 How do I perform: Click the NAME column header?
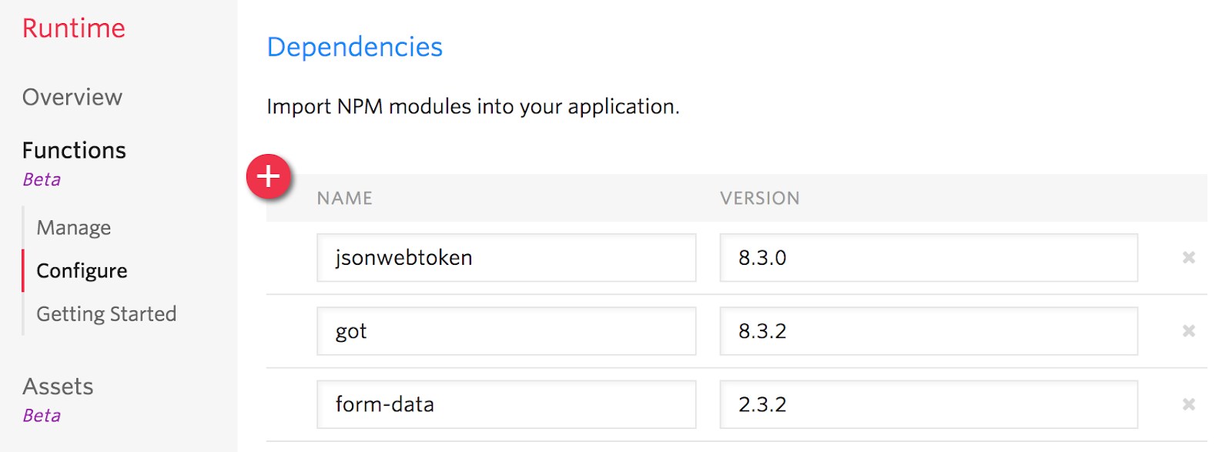tap(345, 199)
